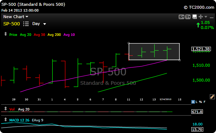
Task: Click the green up arrow change indicator
Action: (x=198, y=25)
